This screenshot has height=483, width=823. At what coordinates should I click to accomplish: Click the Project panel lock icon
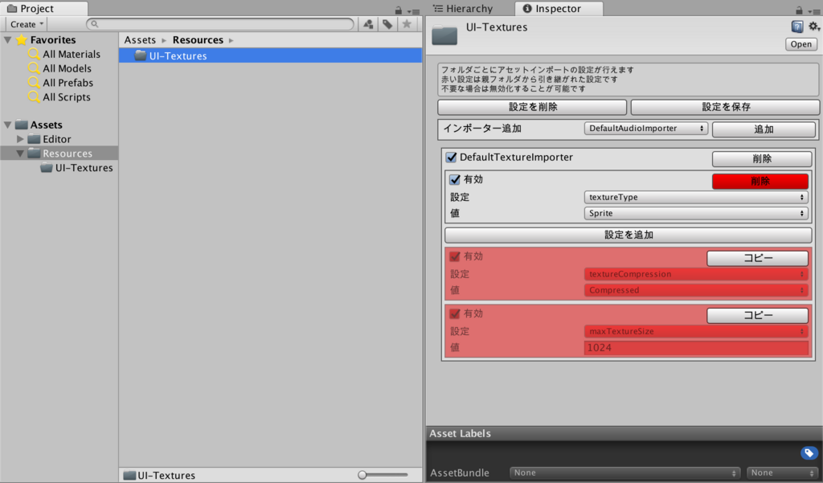coord(399,10)
